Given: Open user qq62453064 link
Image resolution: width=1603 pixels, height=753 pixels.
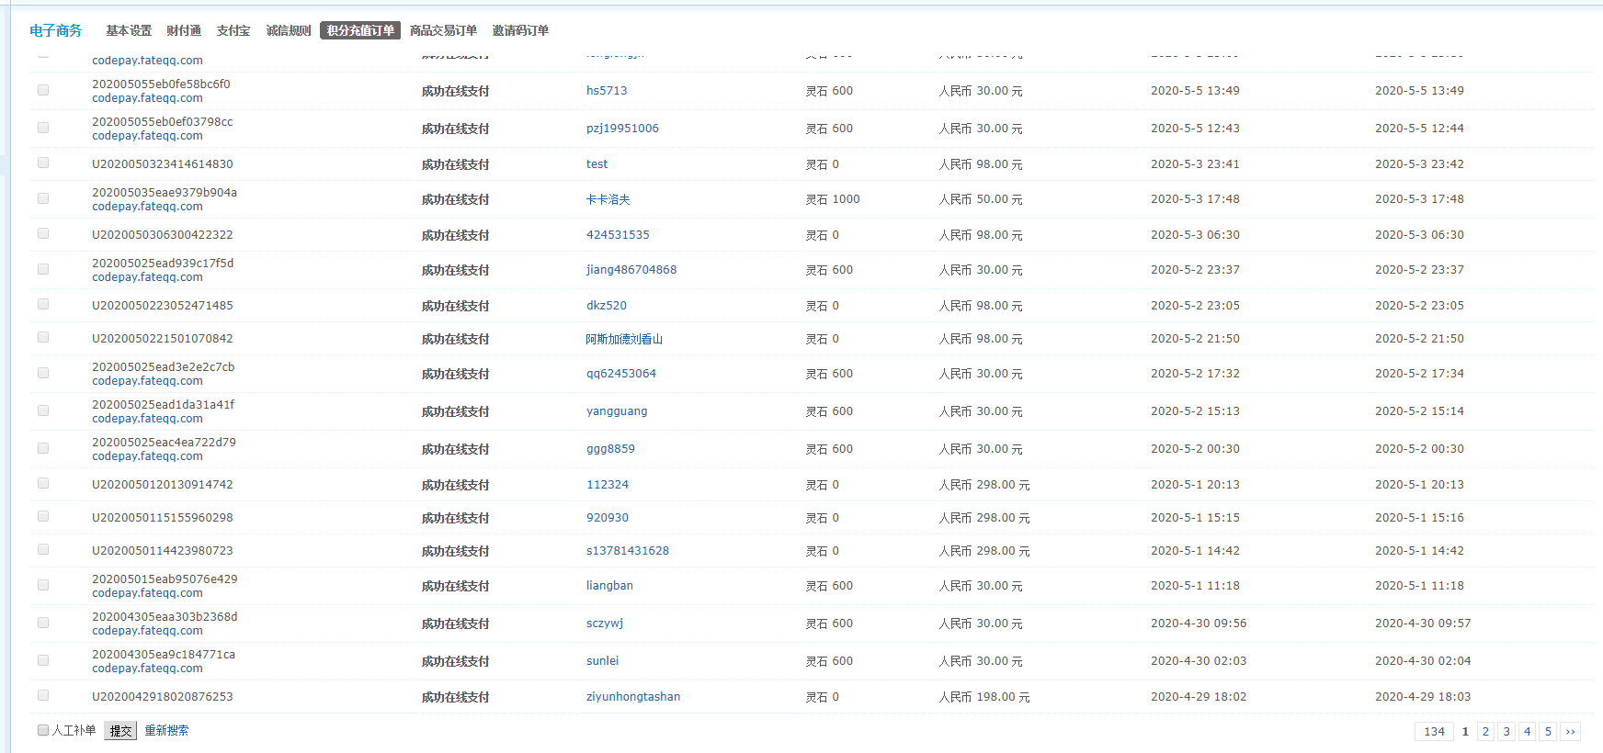Looking at the screenshot, I should (x=621, y=374).
